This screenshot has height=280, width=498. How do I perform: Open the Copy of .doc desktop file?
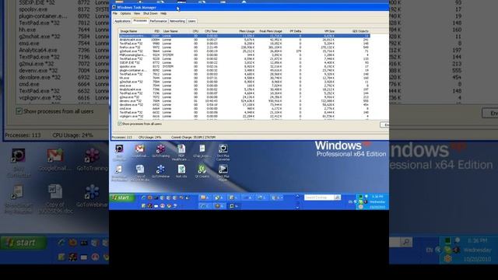140,173
